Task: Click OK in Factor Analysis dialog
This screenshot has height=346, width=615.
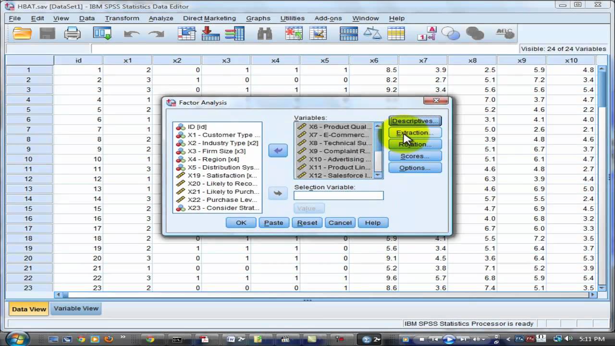Action: click(241, 222)
